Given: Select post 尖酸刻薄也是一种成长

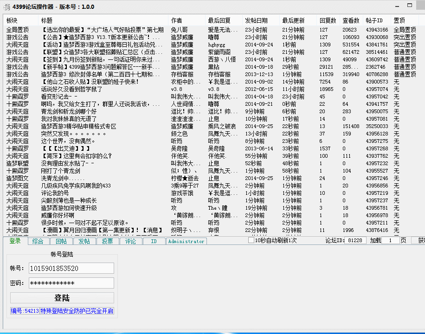Looking at the screenshot, I should [69, 200].
